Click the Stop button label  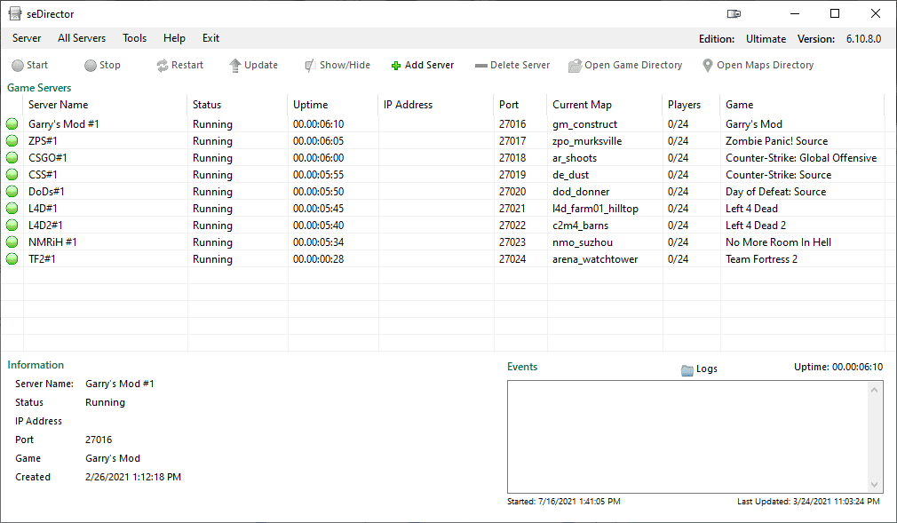click(x=110, y=65)
